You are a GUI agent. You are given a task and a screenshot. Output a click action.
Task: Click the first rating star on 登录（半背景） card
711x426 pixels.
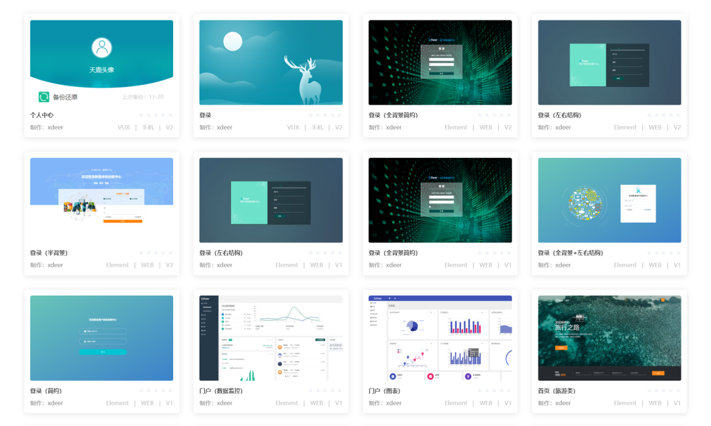142,253
